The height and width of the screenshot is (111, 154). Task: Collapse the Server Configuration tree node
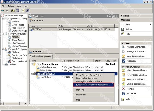click(3, 34)
